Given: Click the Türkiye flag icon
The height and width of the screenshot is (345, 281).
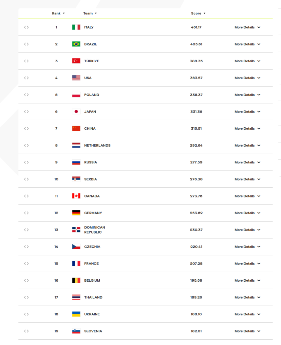Looking at the screenshot, I should (x=76, y=61).
